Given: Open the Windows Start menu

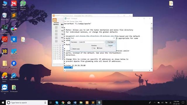Looking at the screenshot, I should tap(3, 102).
